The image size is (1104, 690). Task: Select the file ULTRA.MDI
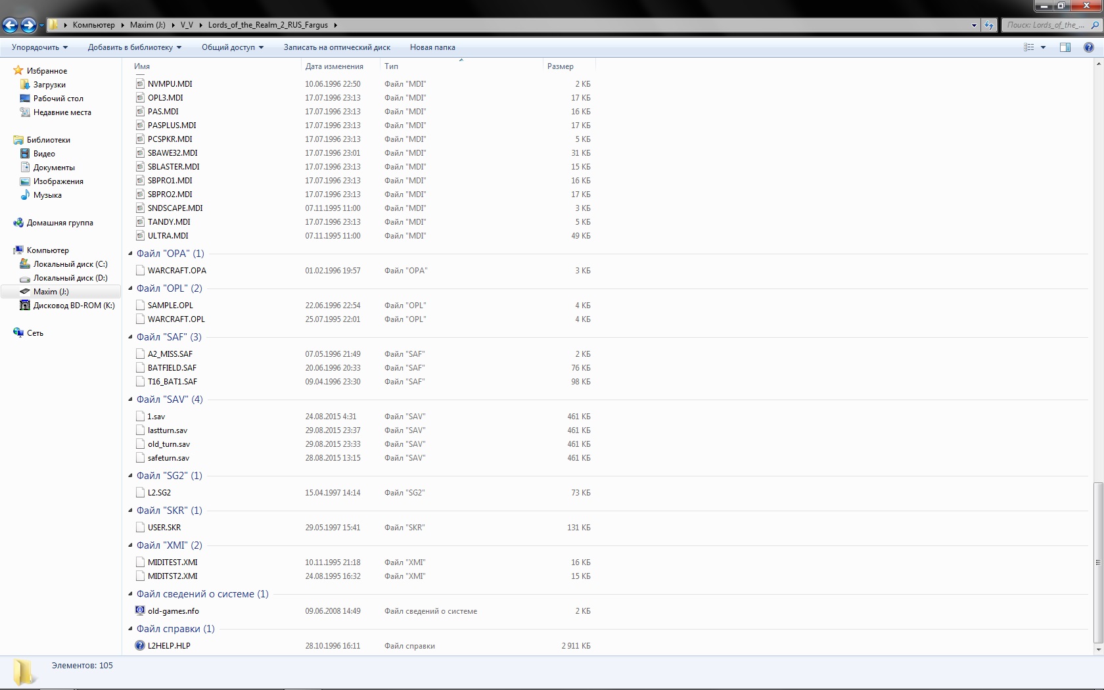(x=168, y=235)
